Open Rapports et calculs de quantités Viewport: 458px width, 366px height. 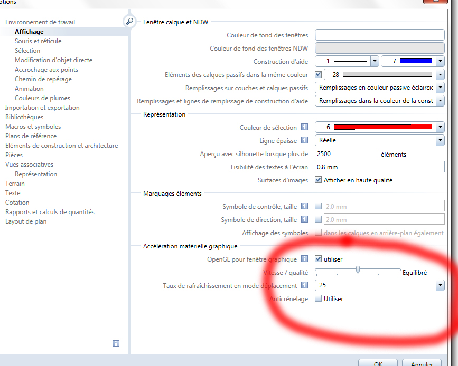50,212
